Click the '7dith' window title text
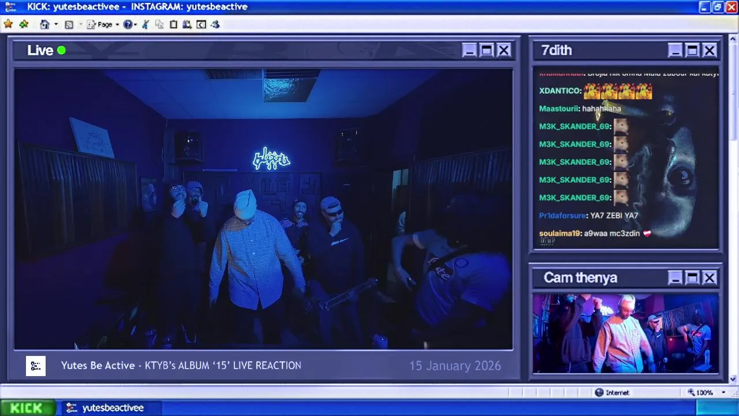The width and height of the screenshot is (739, 416). (x=557, y=50)
